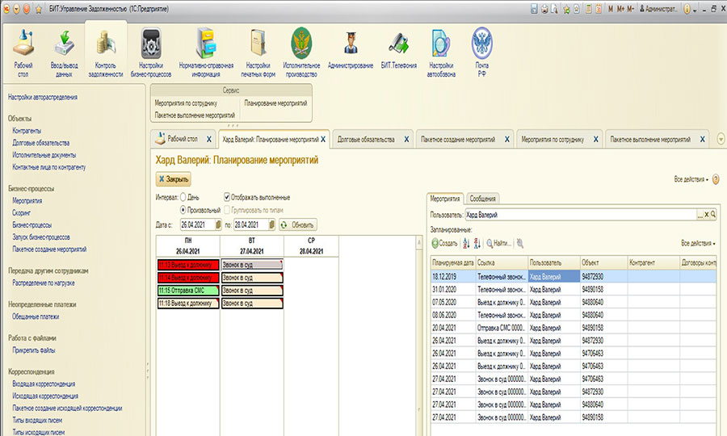Viewport: 727px width, 436px height.
Task: Switch to Долговые обязательства tab
Action: click(365, 139)
